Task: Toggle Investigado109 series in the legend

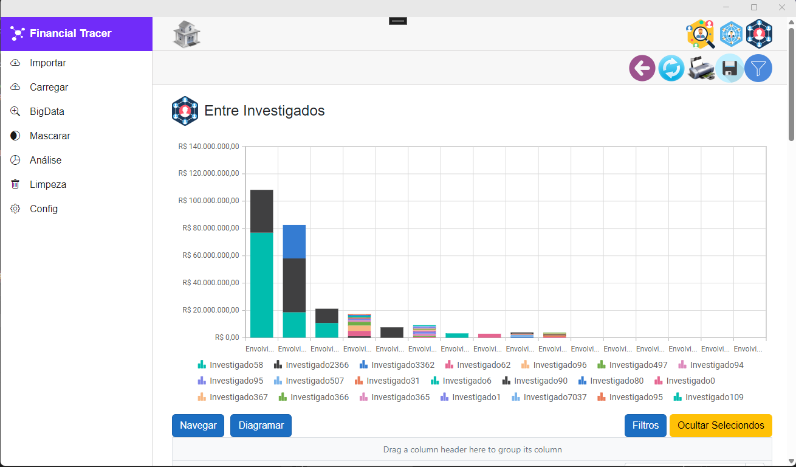Action: coord(709,397)
